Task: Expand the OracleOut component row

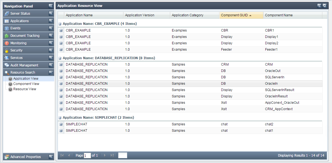Action: point(61,71)
